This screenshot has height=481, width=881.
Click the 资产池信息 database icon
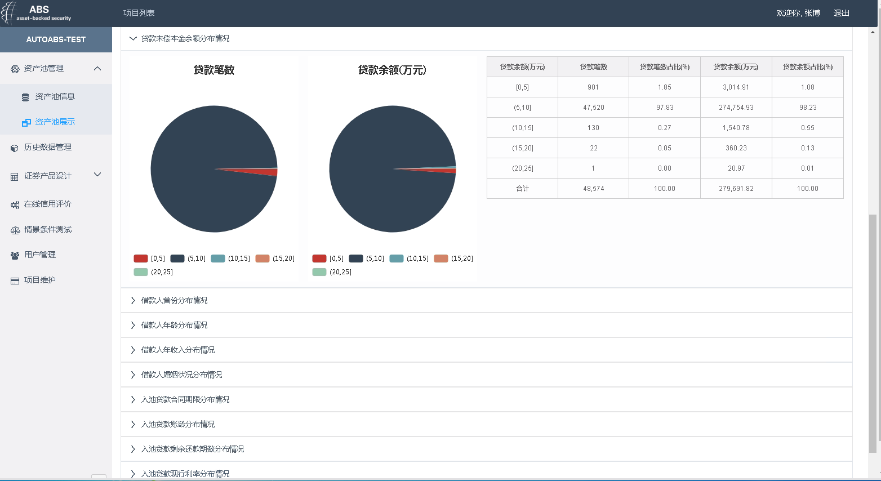25,97
